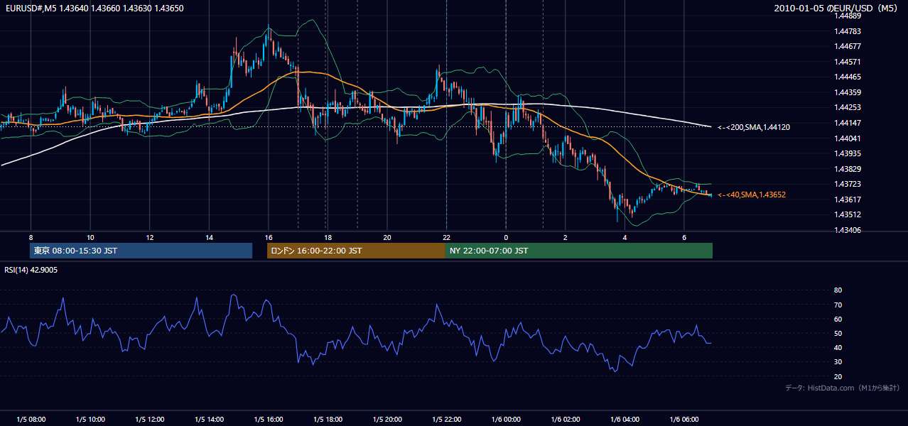This screenshot has height=426, width=908.
Task: Click price axis value 1.43617
Action: [848, 200]
